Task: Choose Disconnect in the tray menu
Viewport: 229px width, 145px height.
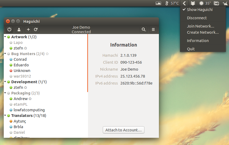Action: [x=203, y=18]
